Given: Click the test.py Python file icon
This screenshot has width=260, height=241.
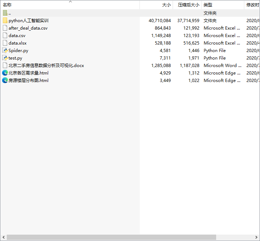Looking at the screenshot, I should [5, 58].
